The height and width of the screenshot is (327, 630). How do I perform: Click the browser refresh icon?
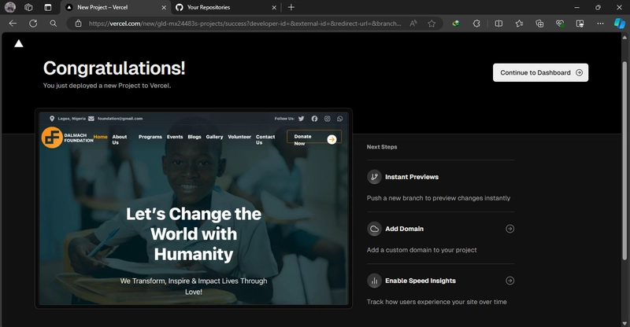pos(33,24)
